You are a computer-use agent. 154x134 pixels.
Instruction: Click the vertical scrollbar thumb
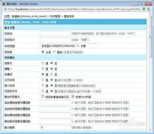(x=150, y=37)
